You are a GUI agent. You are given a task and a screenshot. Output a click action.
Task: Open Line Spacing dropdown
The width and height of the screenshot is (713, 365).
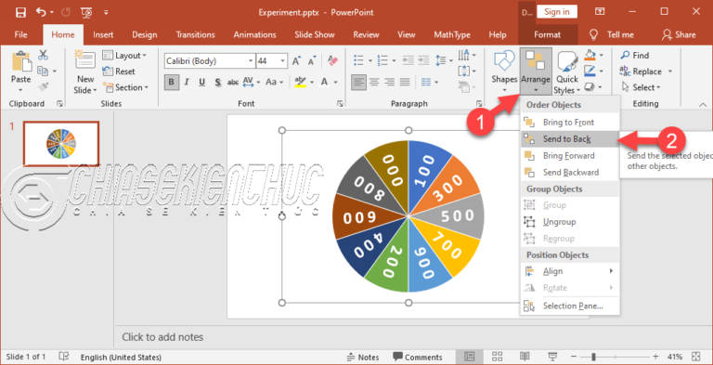[x=444, y=60]
